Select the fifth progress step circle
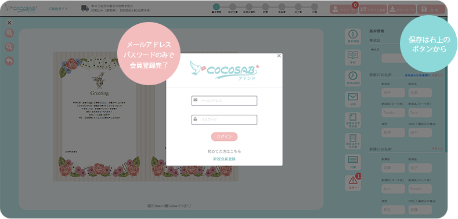This screenshot has height=219, width=458. pos(282,7)
